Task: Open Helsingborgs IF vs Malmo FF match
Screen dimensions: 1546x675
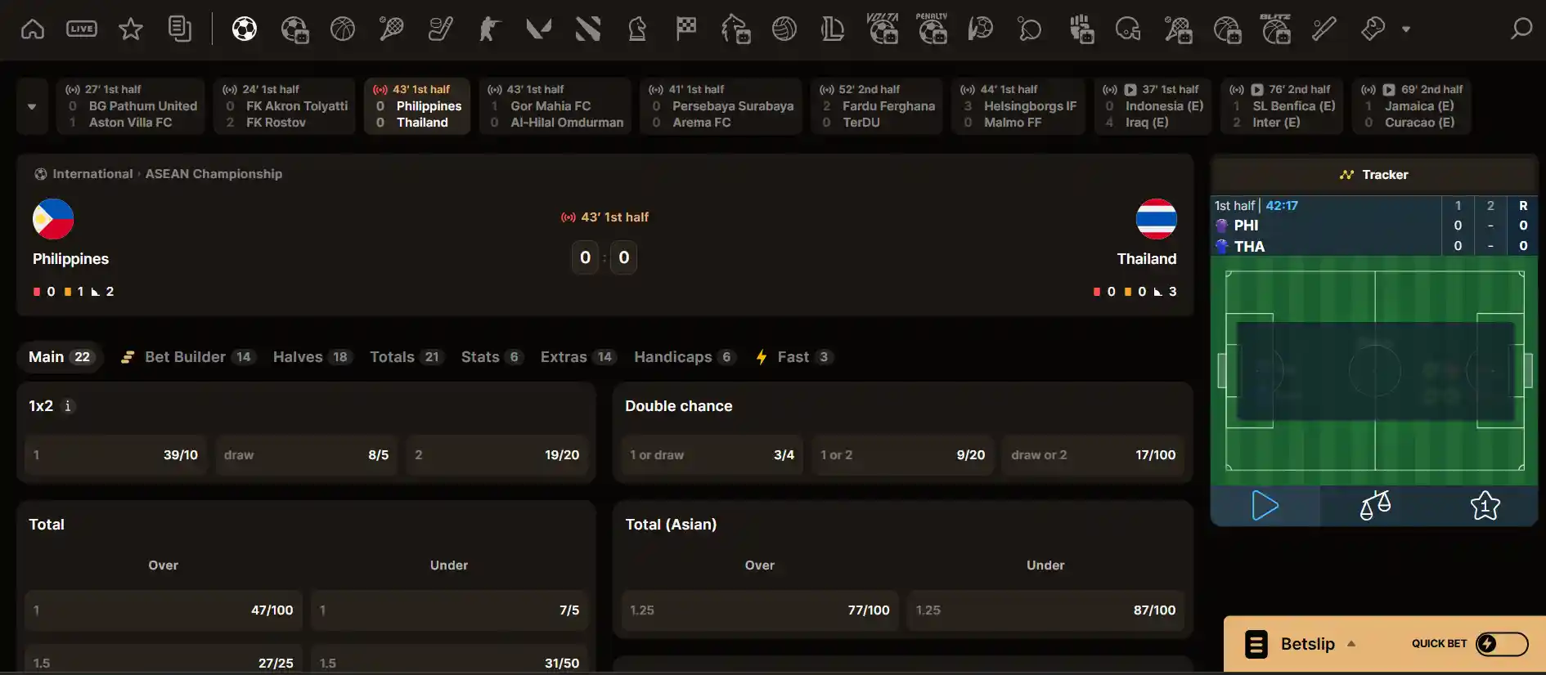Action: tap(1018, 106)
